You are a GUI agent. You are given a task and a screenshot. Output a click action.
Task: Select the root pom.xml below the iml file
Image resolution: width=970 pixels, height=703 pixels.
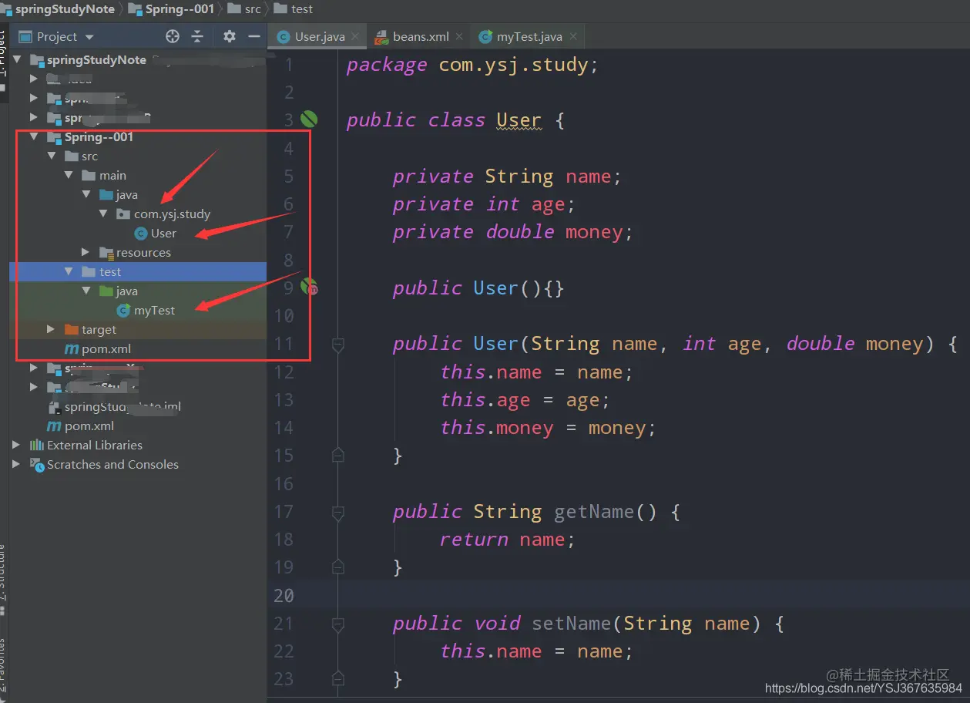89,425
